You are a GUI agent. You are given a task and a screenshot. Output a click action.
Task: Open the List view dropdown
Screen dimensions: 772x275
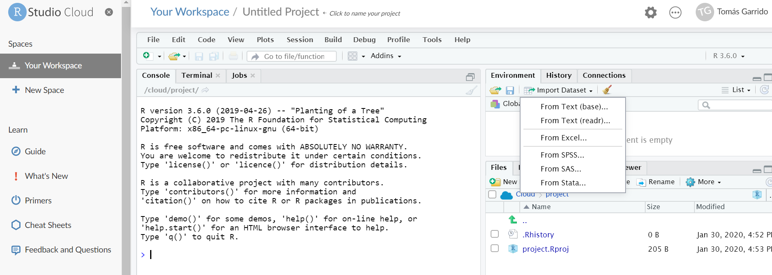[736, 90]
